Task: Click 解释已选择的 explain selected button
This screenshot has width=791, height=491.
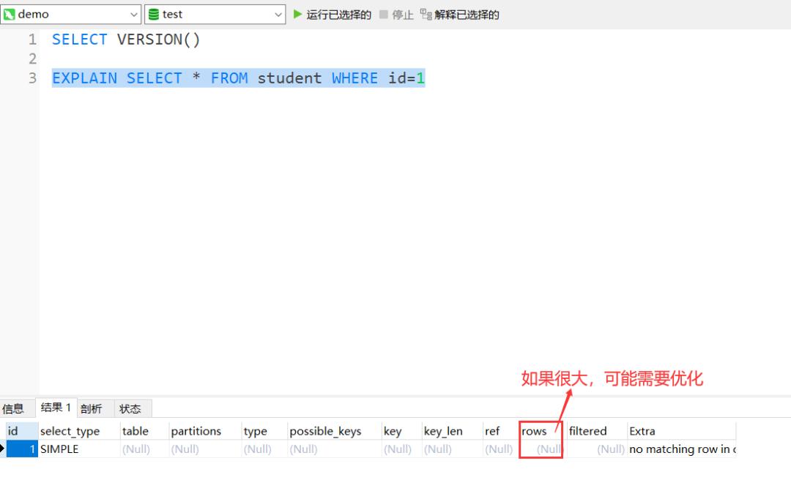Action: pos(459,15)
